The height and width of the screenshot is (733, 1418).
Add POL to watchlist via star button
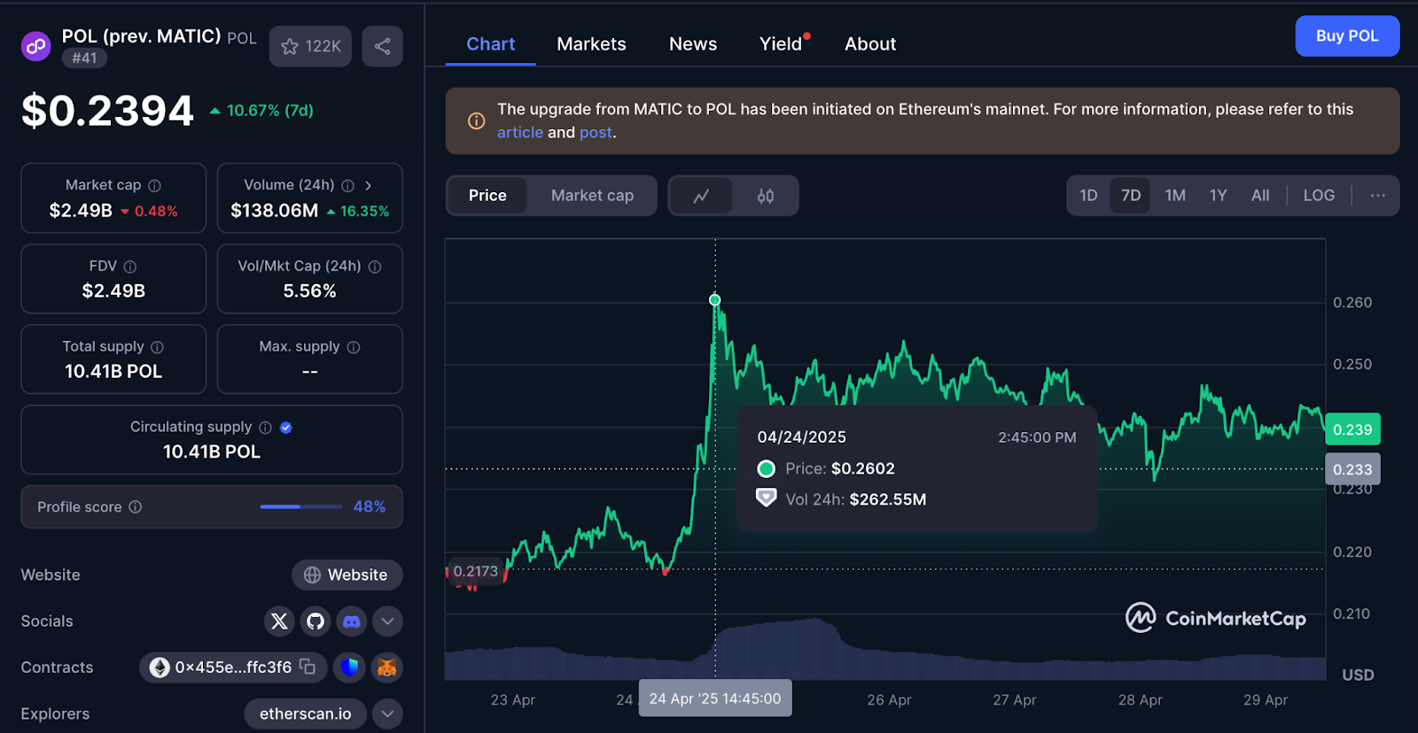(310, 46)
